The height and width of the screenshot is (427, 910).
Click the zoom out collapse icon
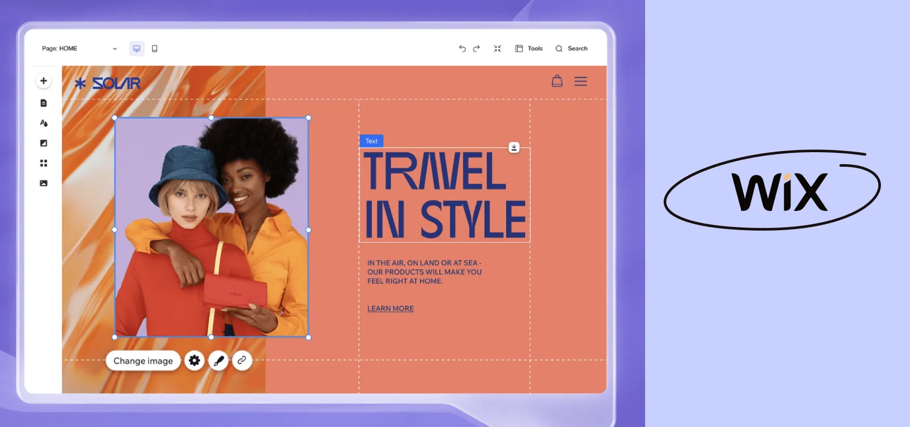click(x=498, y=48)
